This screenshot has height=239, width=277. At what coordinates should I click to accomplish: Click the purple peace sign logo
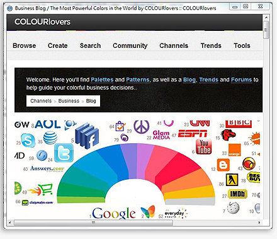(x=142, y=127)
